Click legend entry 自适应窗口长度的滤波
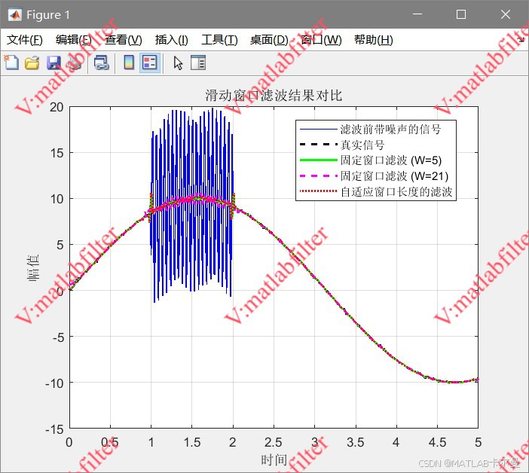 396,192
